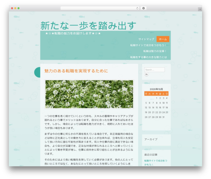Select day 15 in the calendar
Viewport: 211px width, 179px height.
point(157,107)
